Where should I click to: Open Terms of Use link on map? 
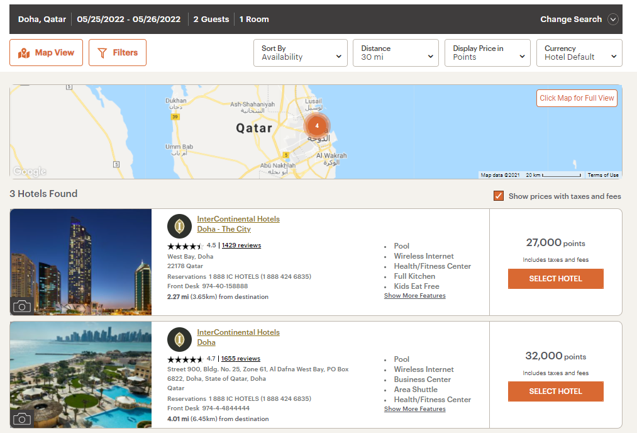603,175
